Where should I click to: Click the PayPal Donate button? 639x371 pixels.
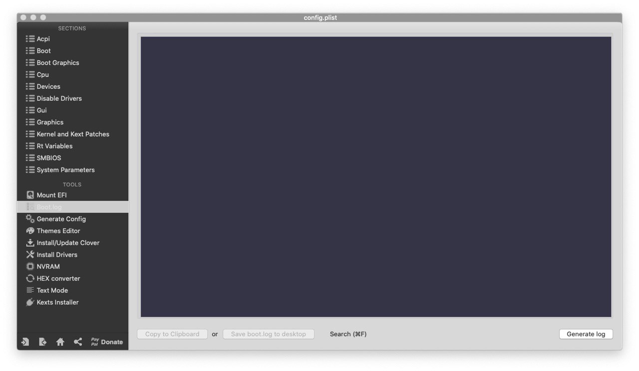[106, 342]
